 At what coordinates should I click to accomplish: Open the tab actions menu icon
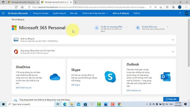[3, 2]
